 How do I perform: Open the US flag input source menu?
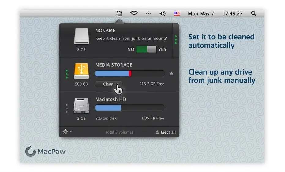[177, 14]
